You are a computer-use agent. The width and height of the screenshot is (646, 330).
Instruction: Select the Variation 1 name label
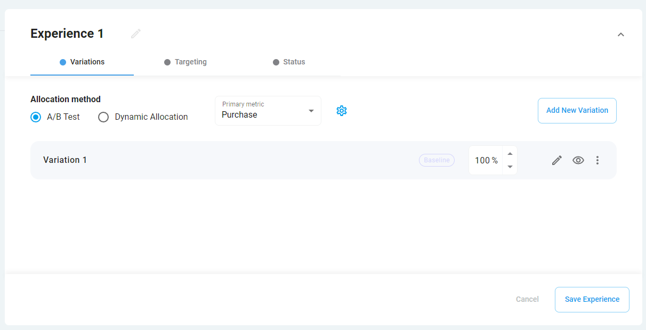coord(65,160)
